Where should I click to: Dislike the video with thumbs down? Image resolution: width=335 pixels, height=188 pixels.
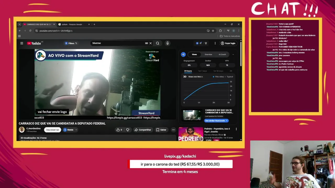tap(128, 130)
